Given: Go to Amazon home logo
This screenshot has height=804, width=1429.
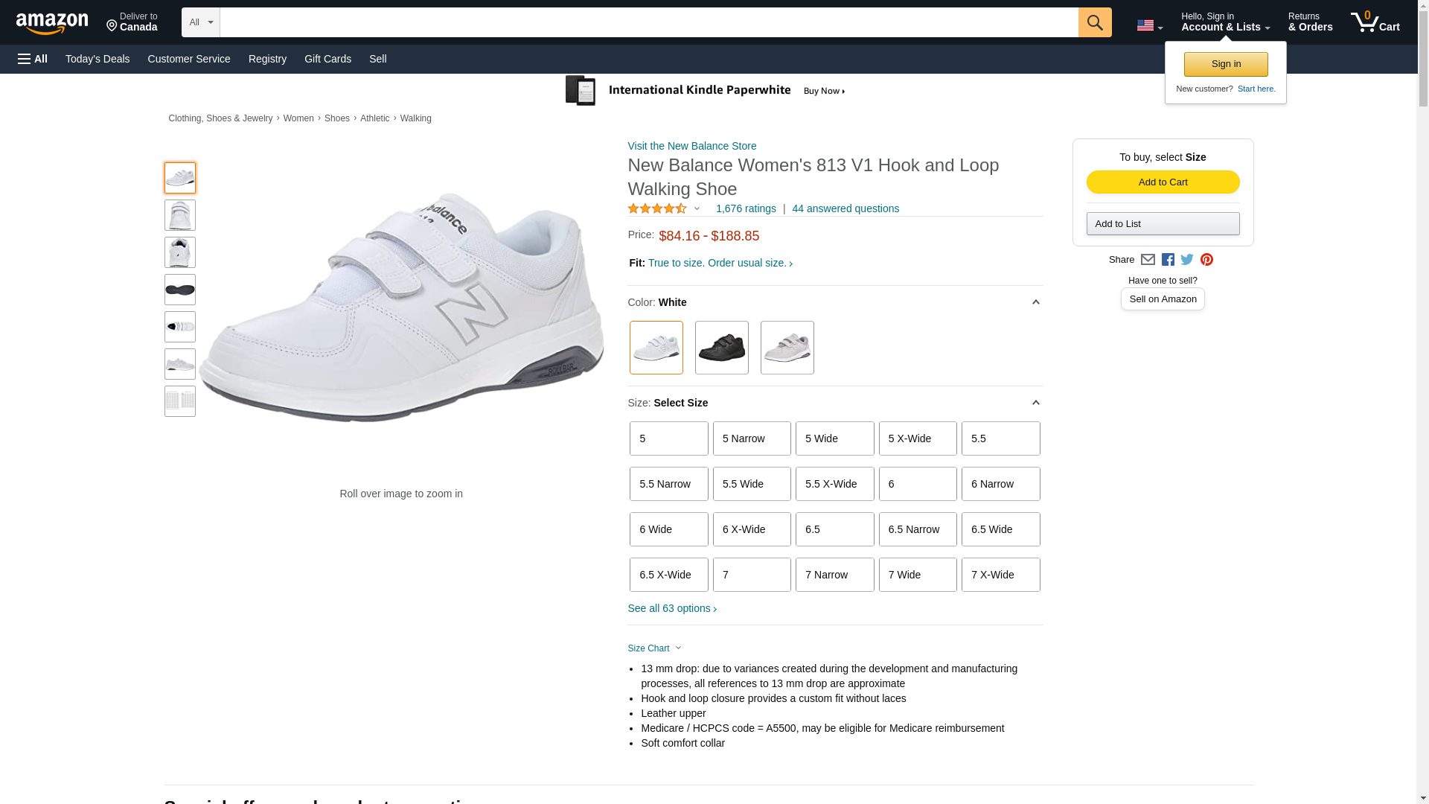Looking at the screenshot, I should click(52, 23).
